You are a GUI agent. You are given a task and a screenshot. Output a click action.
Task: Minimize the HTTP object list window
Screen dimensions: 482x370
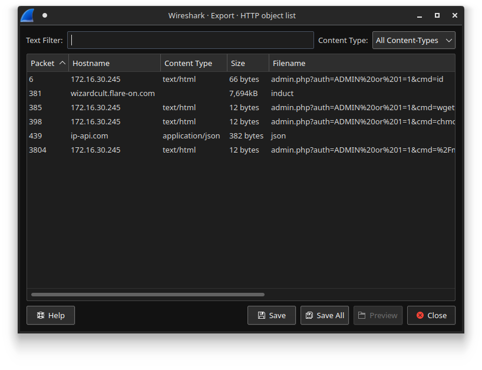pyautogui.click(x=420, y=16)
